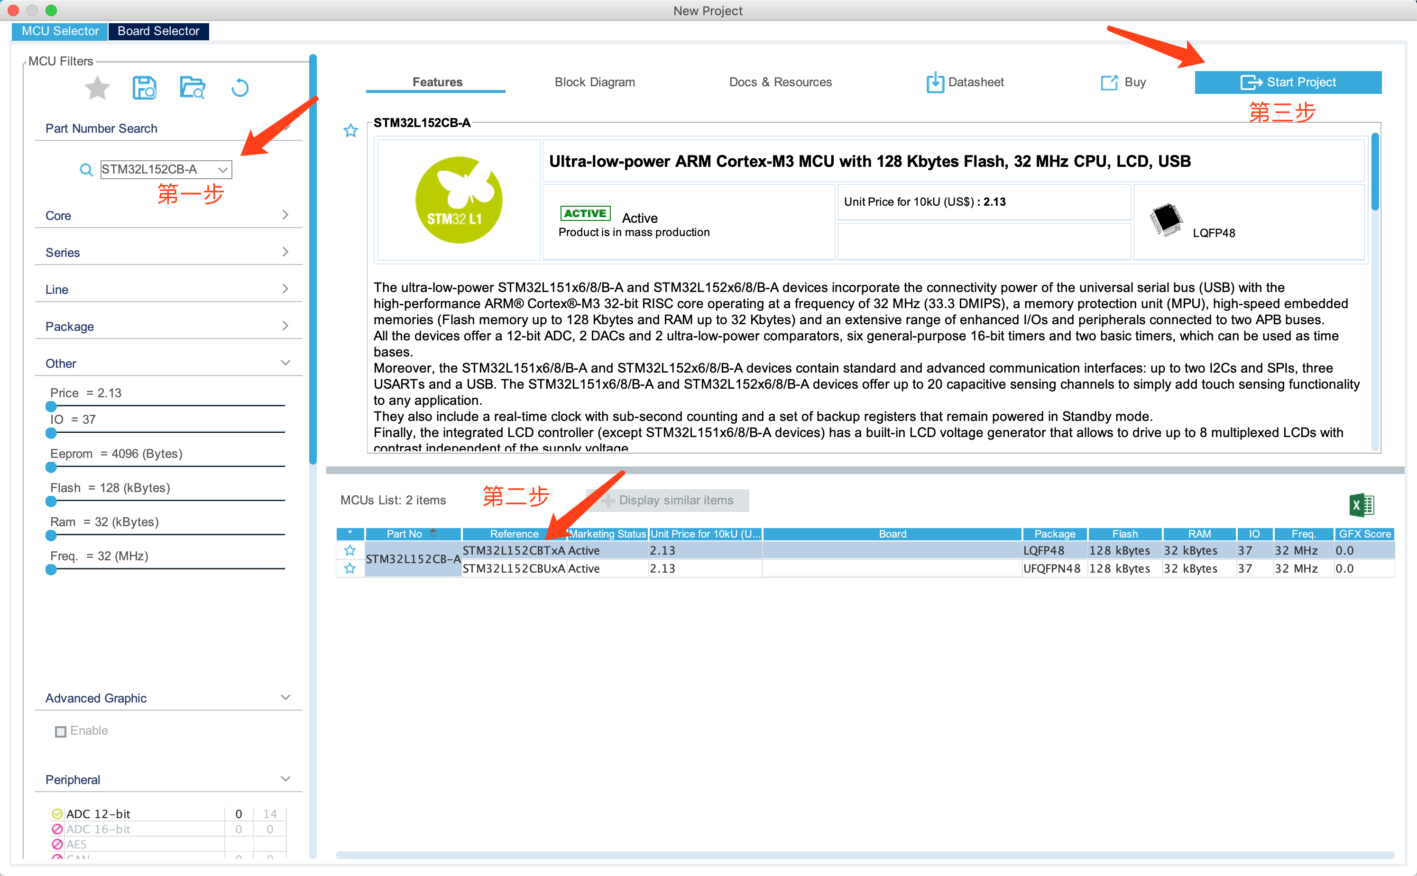Open the Block Diagram tab

[594, 82]
